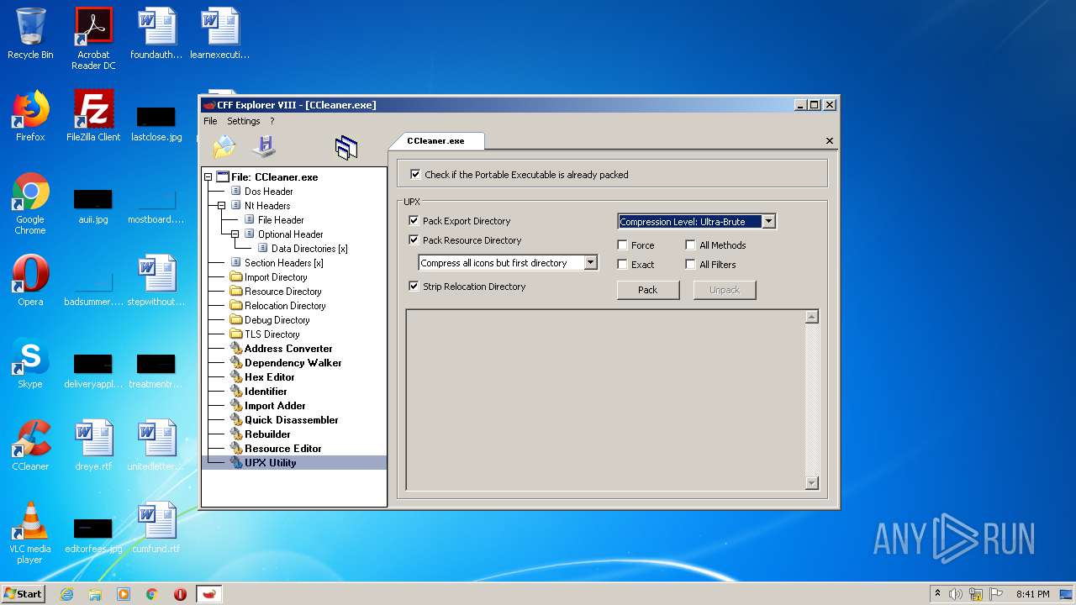Open the CCleaner desktop shortcut

(x=30, y=445)
